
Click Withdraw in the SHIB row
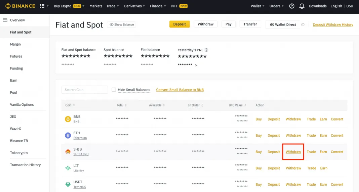tap(293, 152)
